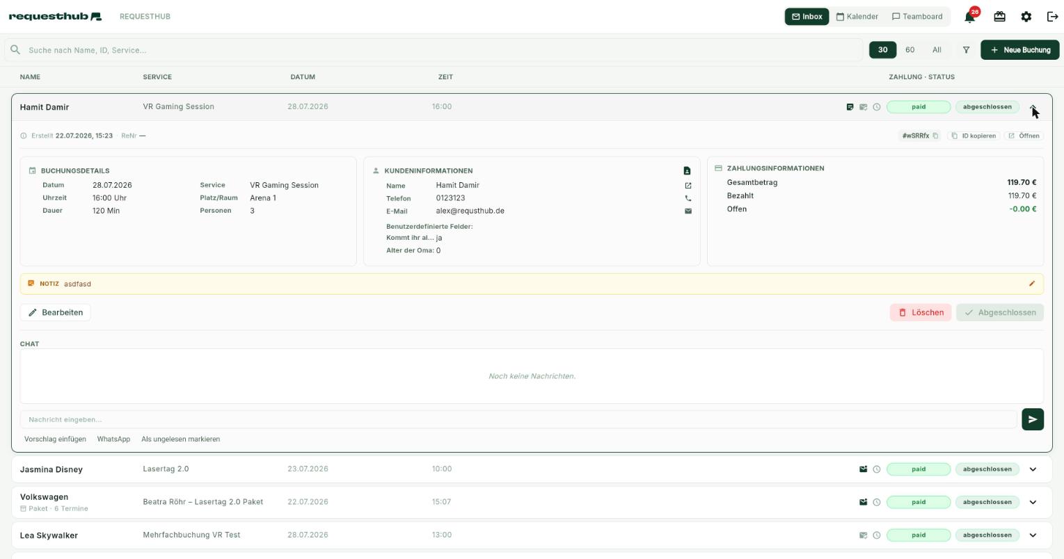Open settings via the gear icon
Image resolution: width=1064 pixels, height=559 pixels.
pos(1026,17)
